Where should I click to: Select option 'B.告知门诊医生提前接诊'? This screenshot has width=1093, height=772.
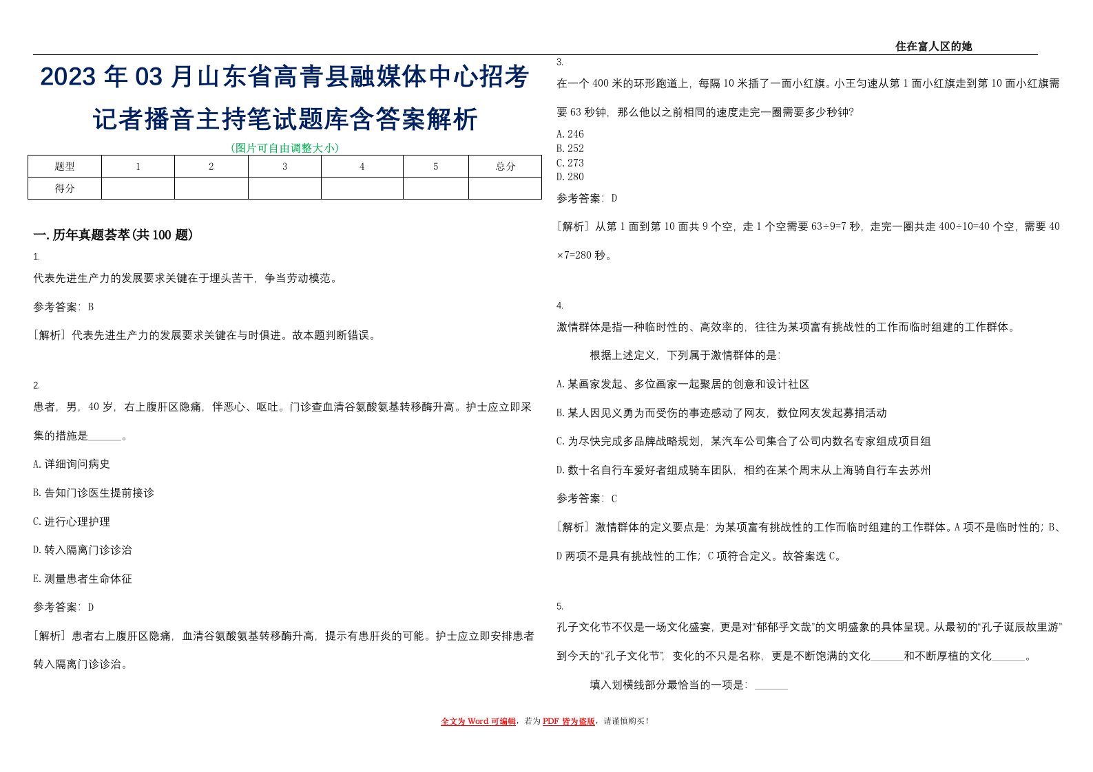(94, 493)
